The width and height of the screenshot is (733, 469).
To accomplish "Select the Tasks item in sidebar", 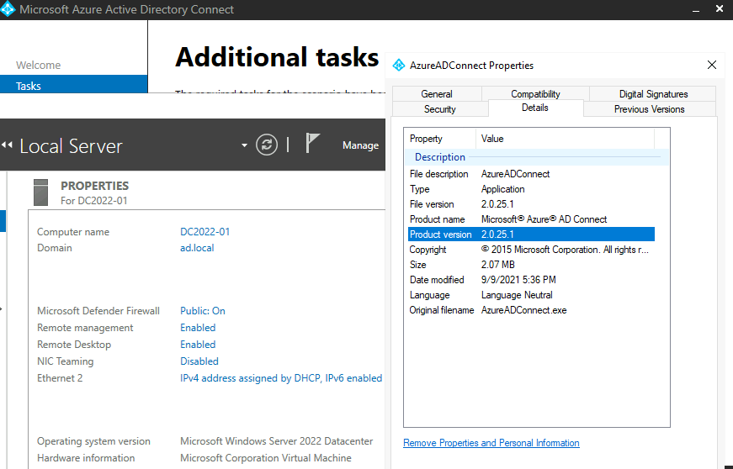I will (29, 86).
